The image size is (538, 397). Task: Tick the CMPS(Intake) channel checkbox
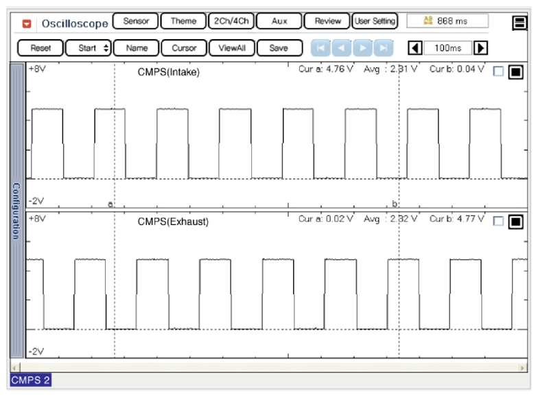[498, 71]
